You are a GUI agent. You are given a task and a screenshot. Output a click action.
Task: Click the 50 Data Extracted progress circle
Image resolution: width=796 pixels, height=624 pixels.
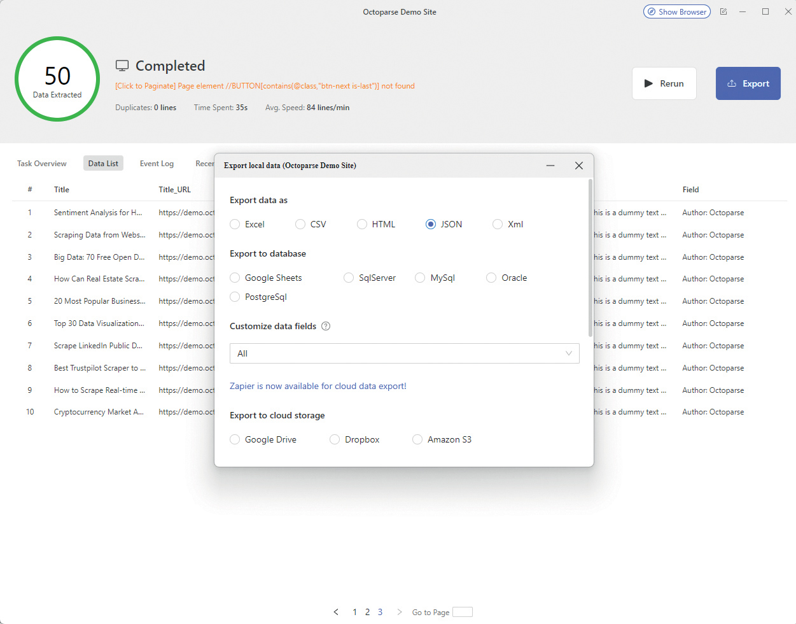tap(57, 79)
